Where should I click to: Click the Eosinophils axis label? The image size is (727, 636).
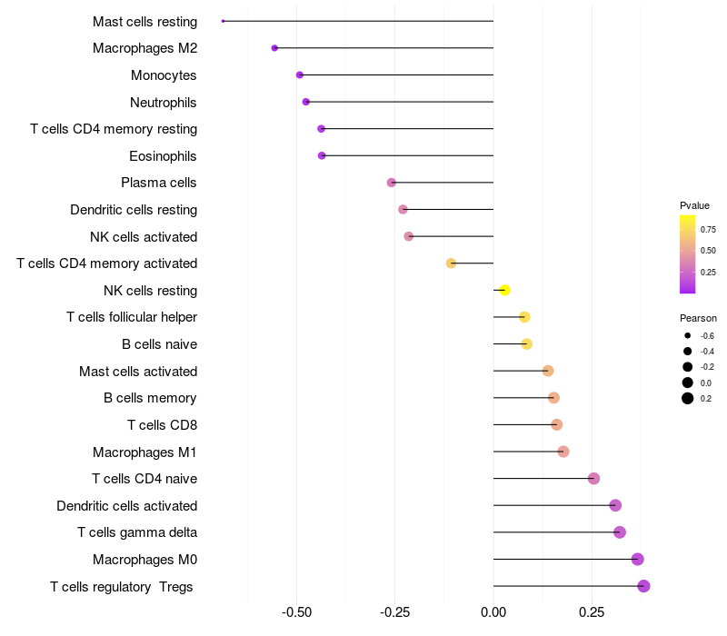pyautogui.click(x=163, y=156)
